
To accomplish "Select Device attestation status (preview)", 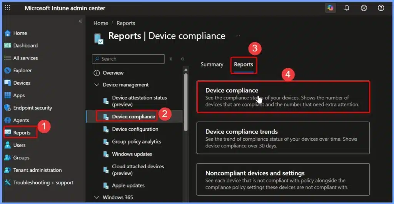I will [x=139, y=101].
